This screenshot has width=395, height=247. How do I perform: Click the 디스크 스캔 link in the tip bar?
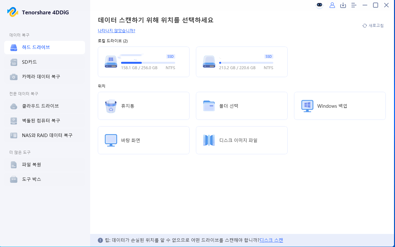(271, 240)
